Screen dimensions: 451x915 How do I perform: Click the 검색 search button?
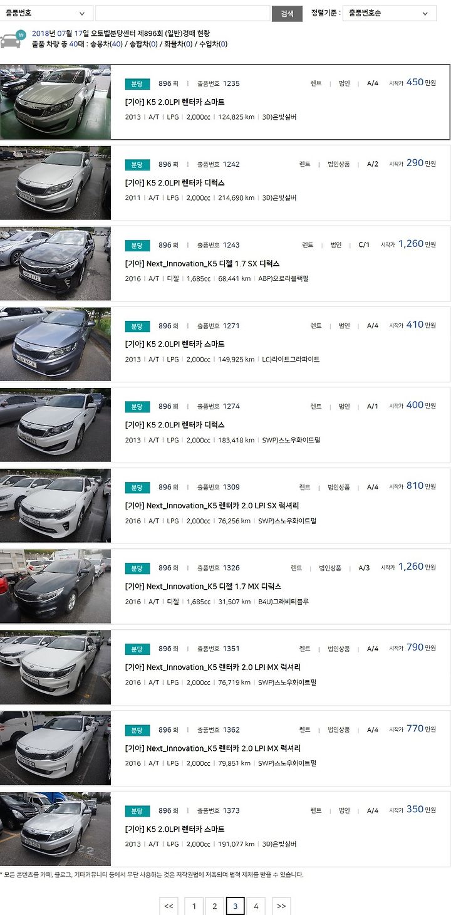tap(287, 13)
